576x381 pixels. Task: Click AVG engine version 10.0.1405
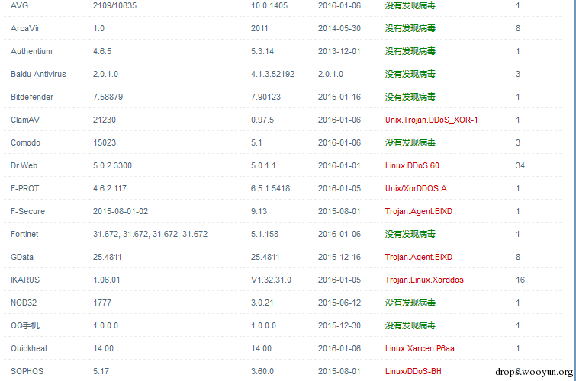(269, 5)
